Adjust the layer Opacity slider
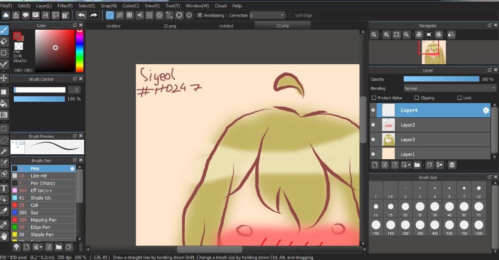The height and width of the screenshot is (260, 499). pyautogui.click(x=441, y=79)
